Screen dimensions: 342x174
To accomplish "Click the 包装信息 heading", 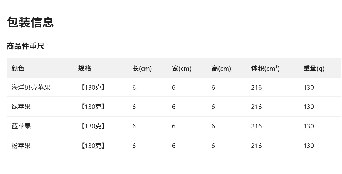I will pyautogui.click(x=30, y=22).
